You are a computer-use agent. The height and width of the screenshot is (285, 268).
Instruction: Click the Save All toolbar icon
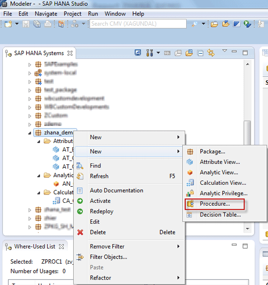pos(37,24)
